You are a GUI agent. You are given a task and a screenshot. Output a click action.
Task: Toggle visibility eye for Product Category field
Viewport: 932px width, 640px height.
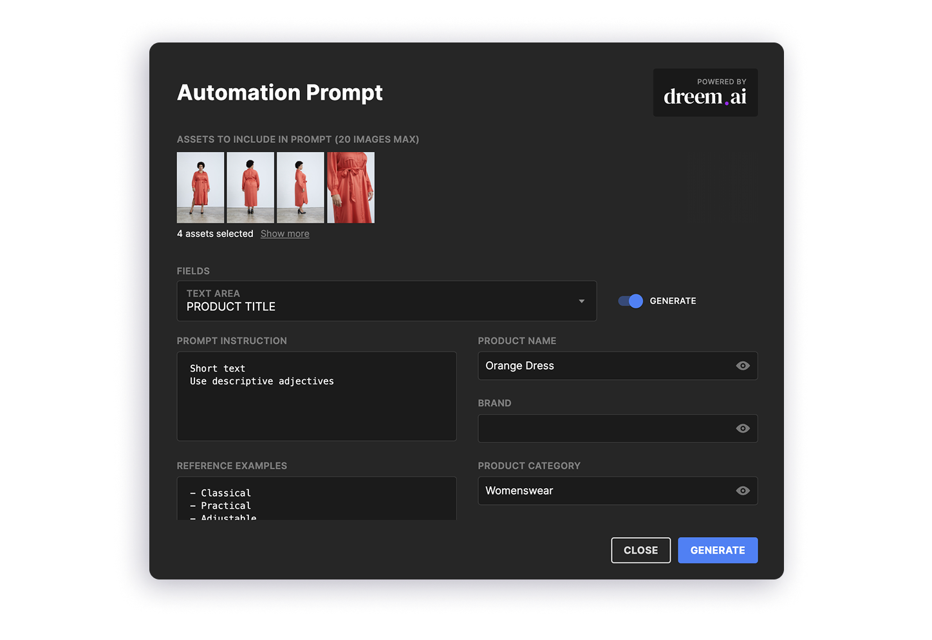(x=743, y=491)
